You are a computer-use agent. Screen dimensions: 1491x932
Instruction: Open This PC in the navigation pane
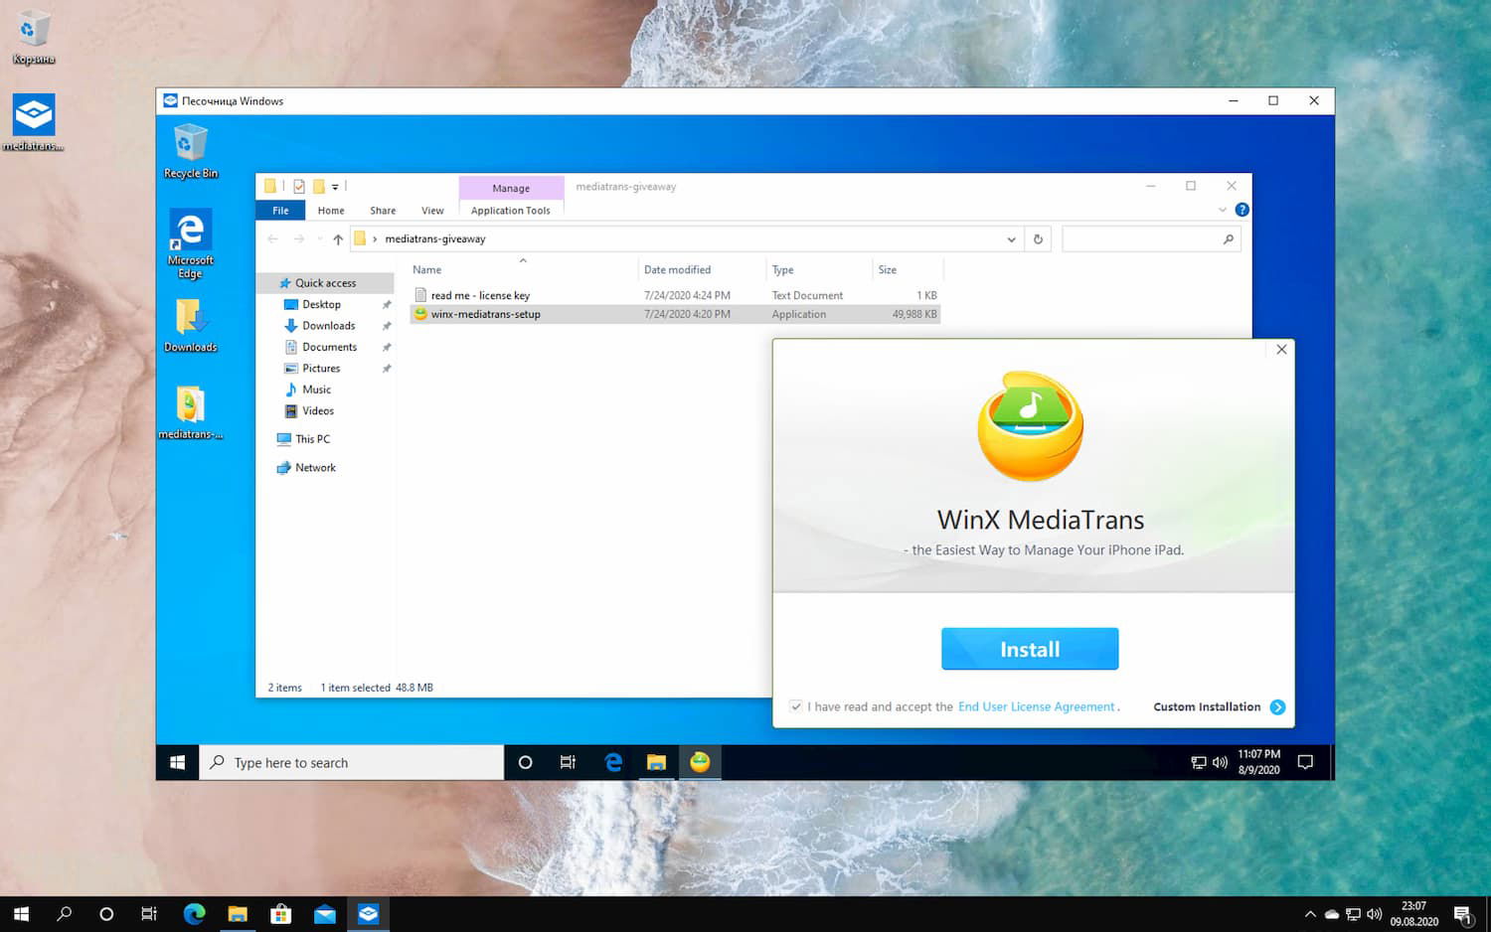pyautogui.click(x=312, y=439)
